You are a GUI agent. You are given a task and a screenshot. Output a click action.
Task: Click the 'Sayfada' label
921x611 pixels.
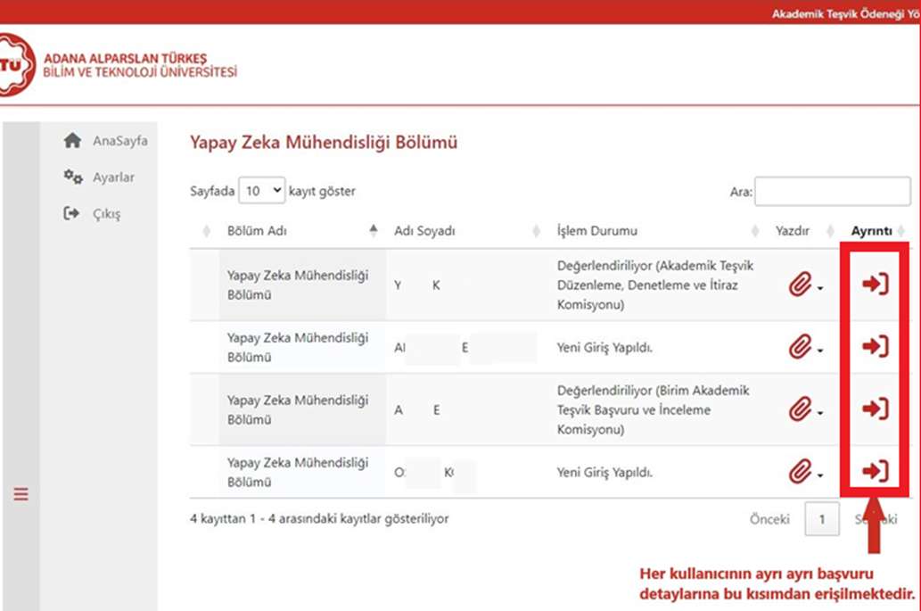click(212, 192)
